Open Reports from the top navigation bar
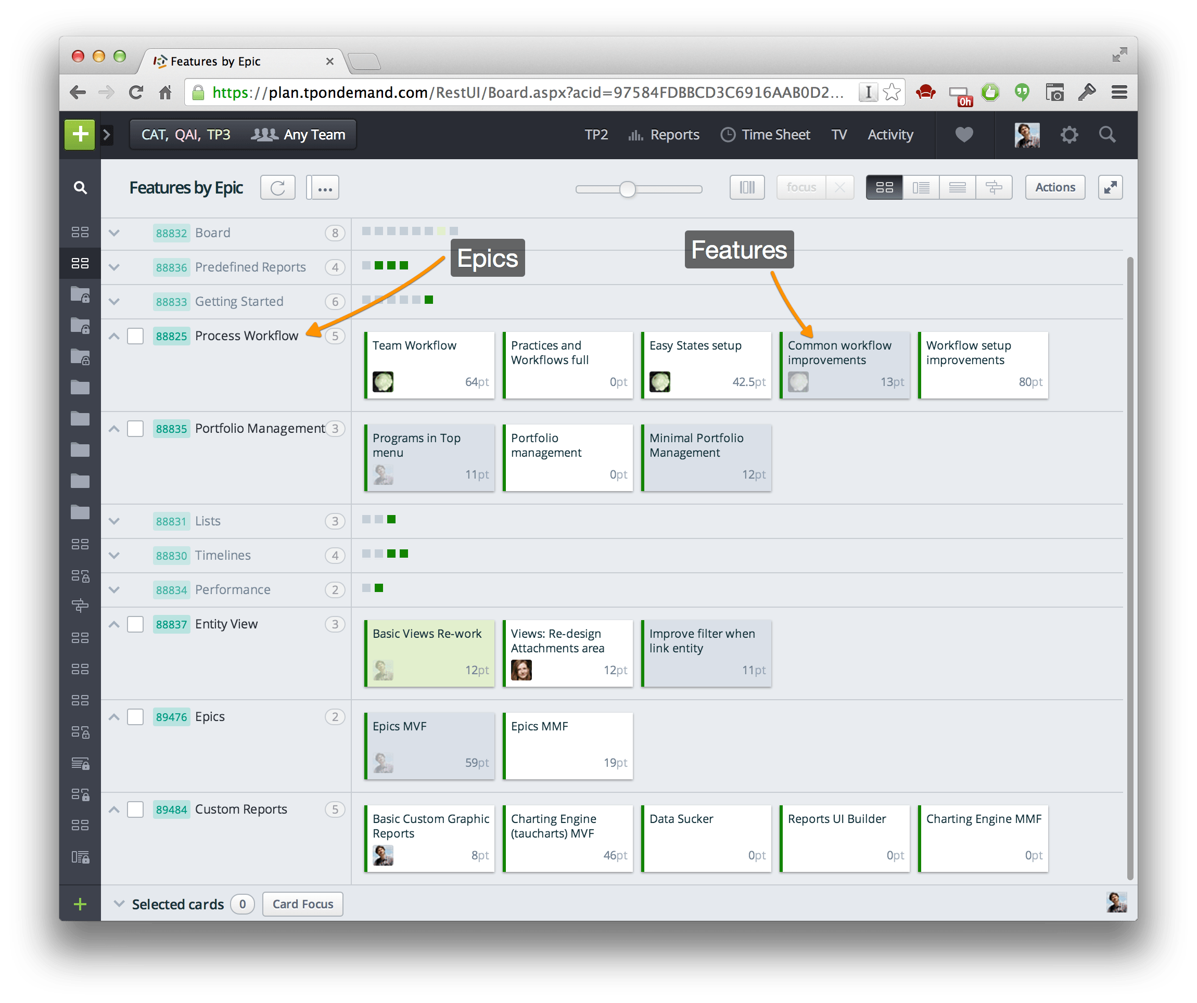This screenshot has height=1003, width=1197. [674, 135]
